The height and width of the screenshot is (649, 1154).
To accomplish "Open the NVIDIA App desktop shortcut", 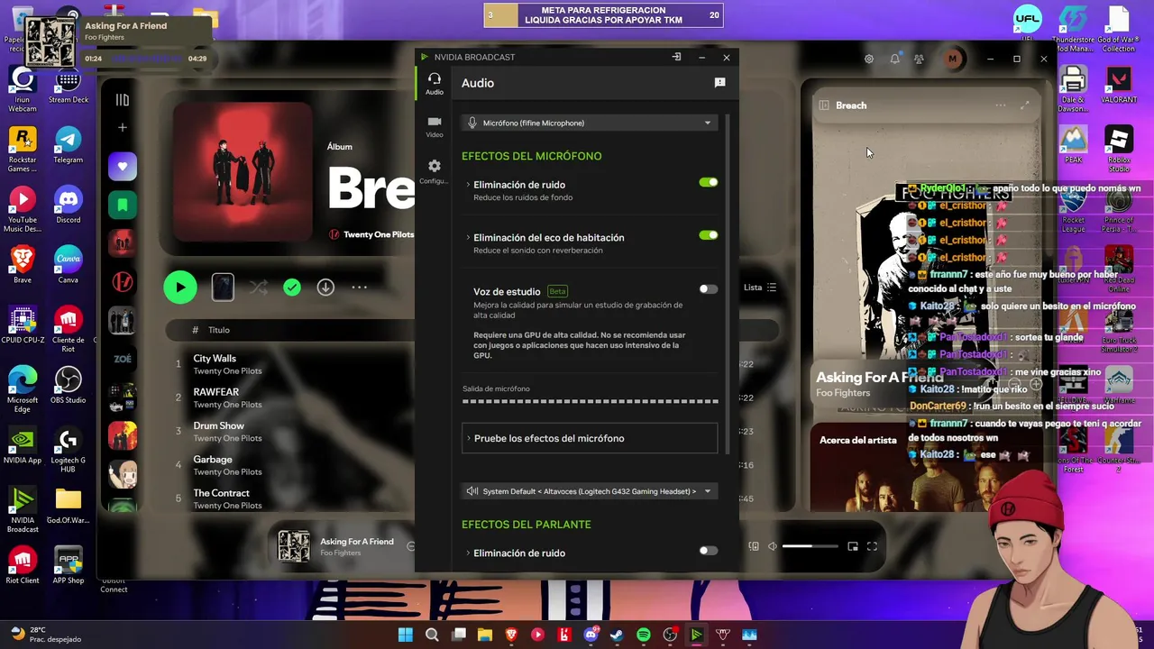I will pyautogui.click(x=23, y=445).
